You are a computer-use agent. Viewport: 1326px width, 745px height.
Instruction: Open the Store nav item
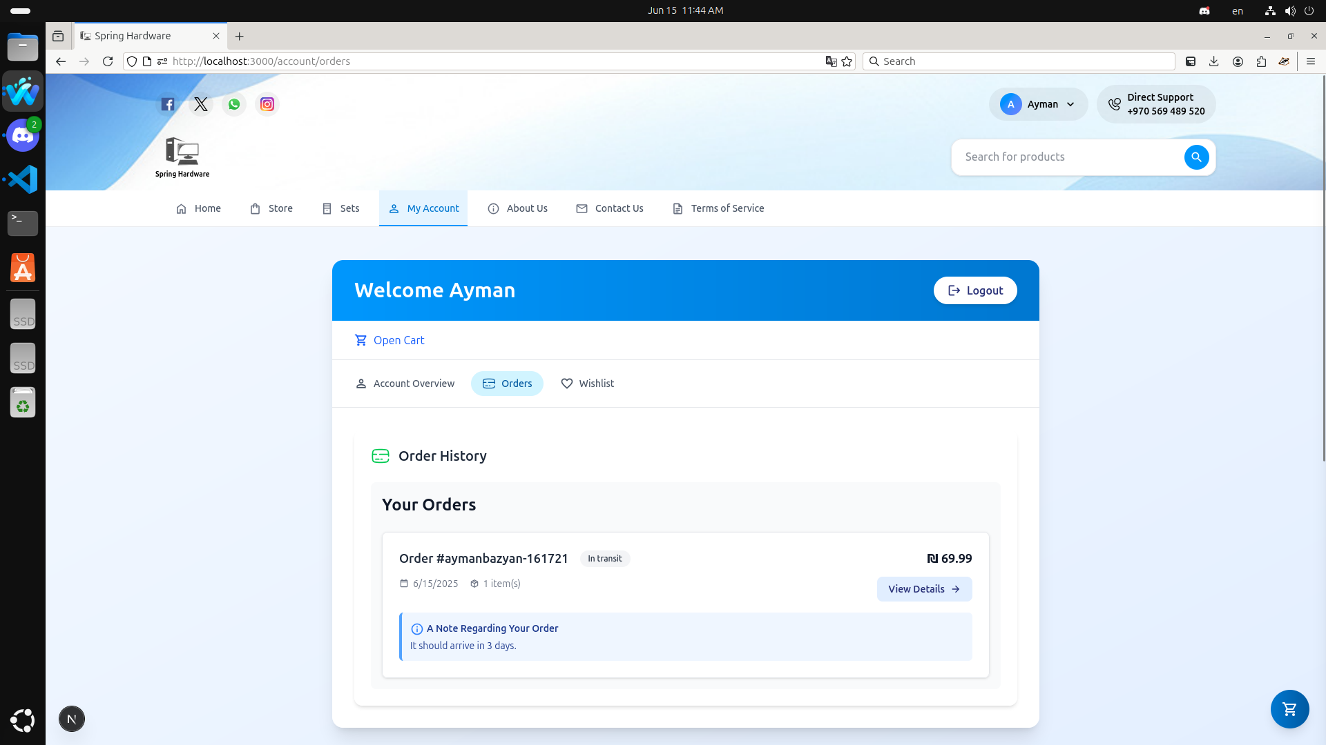[271, 208]
